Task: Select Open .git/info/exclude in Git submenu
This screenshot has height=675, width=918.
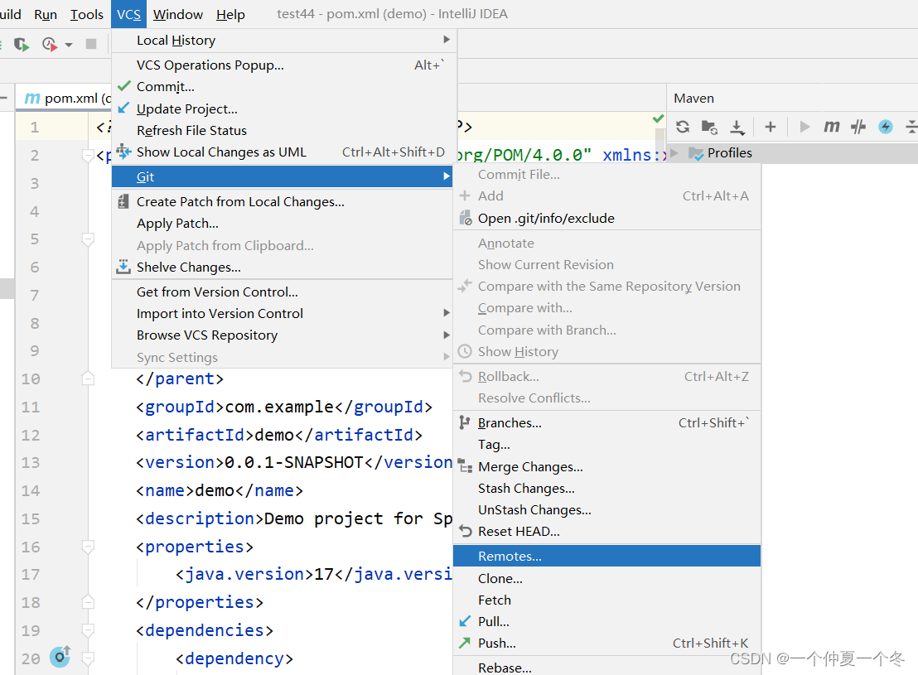Action: (x=607, y=219)
